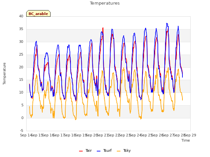Click the y-axis label -5
The width and height of the screenshot is (210, 157).
22,131
